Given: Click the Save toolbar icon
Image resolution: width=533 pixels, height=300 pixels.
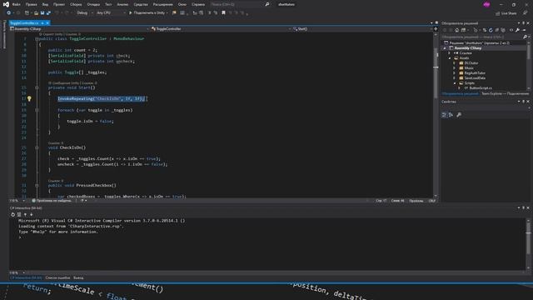Looking at the screenshot, I should [42, 13].
